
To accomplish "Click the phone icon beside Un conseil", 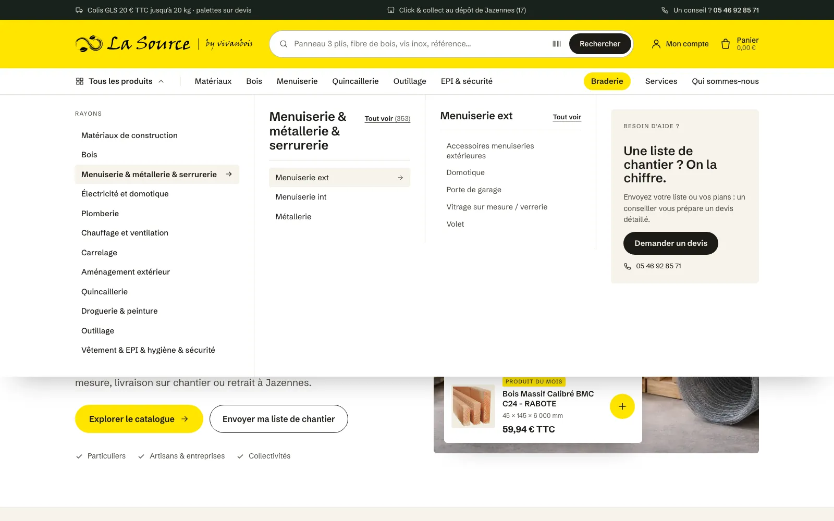I will point(665,10).
